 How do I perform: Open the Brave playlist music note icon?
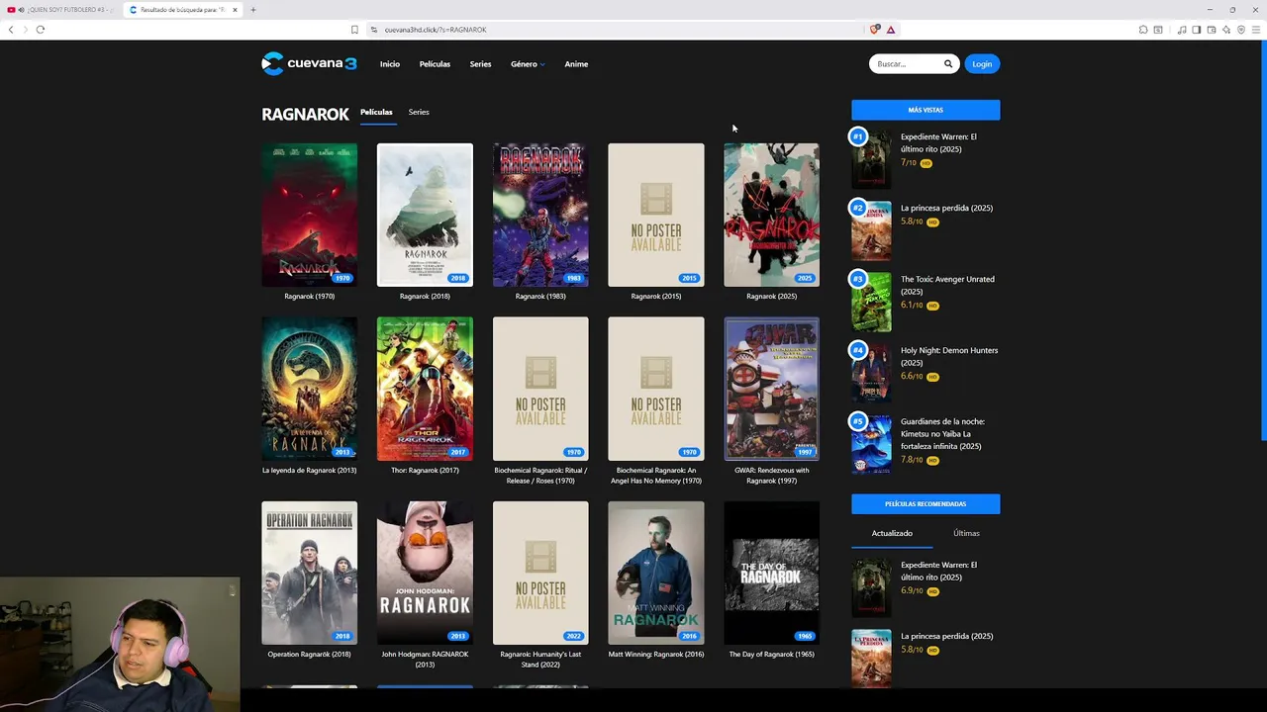pyautogui.click(x=1182, y=30)
